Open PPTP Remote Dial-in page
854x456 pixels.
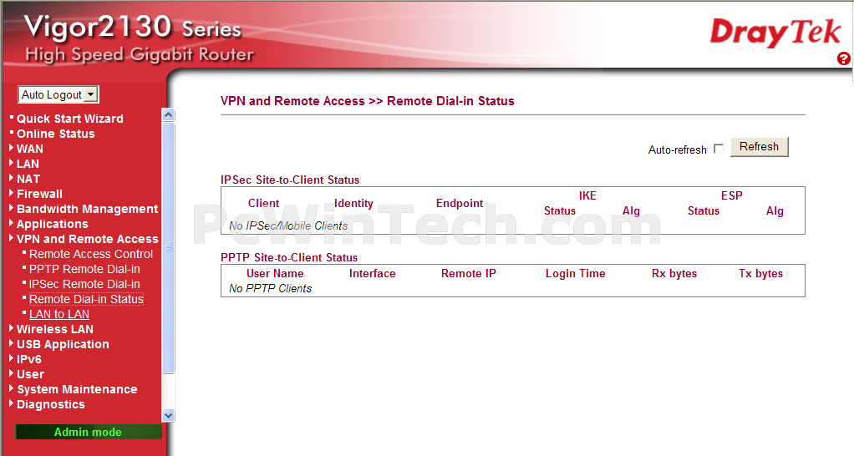[84, 270]
